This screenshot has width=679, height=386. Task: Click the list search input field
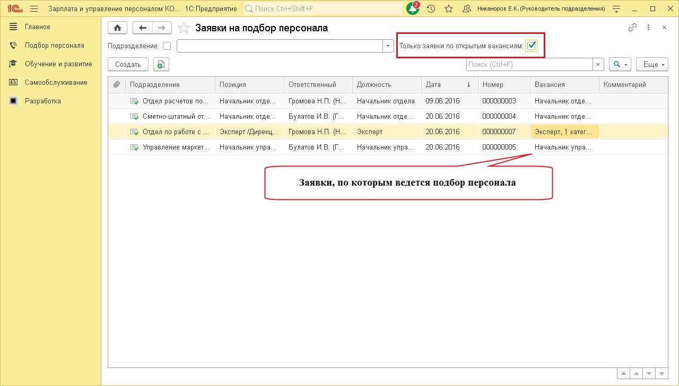point(529,64)
